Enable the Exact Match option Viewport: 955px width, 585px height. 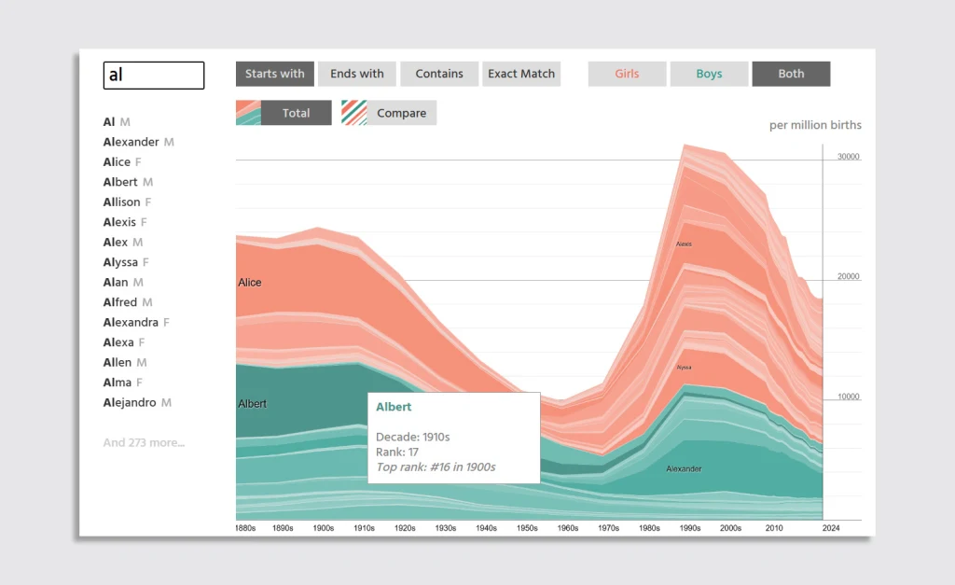click(521, 74)
